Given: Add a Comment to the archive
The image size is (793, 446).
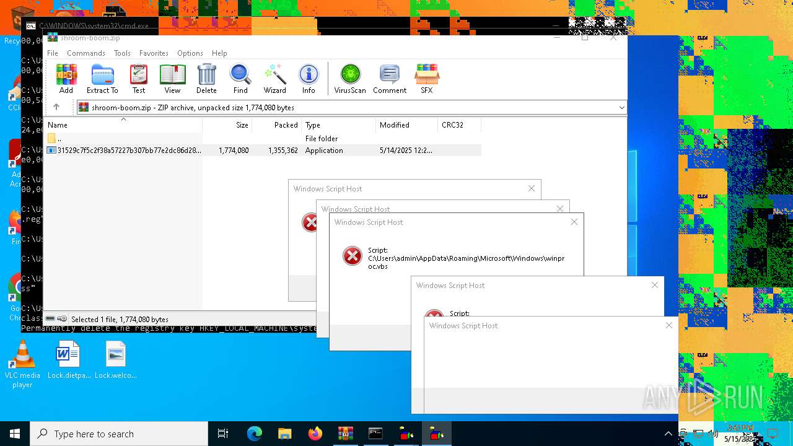Looking at the screenshot, I should tap(390, 79).
